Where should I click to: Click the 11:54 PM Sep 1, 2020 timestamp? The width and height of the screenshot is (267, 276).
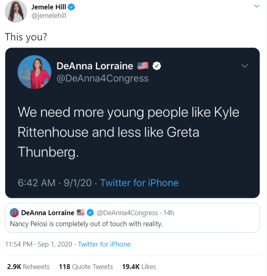coord(38,244)
